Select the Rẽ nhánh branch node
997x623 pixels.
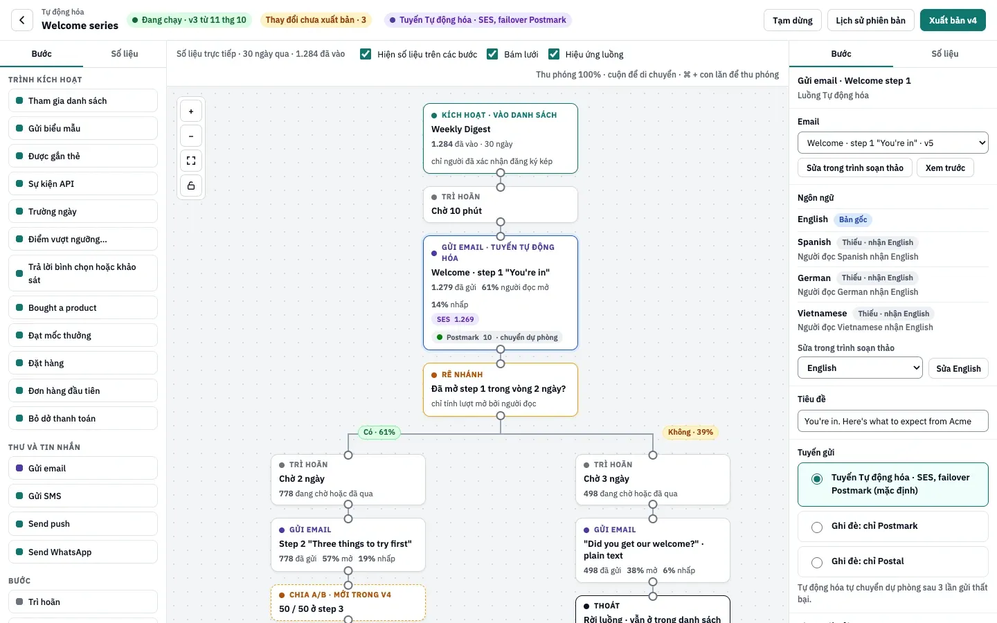pos(501,390)
